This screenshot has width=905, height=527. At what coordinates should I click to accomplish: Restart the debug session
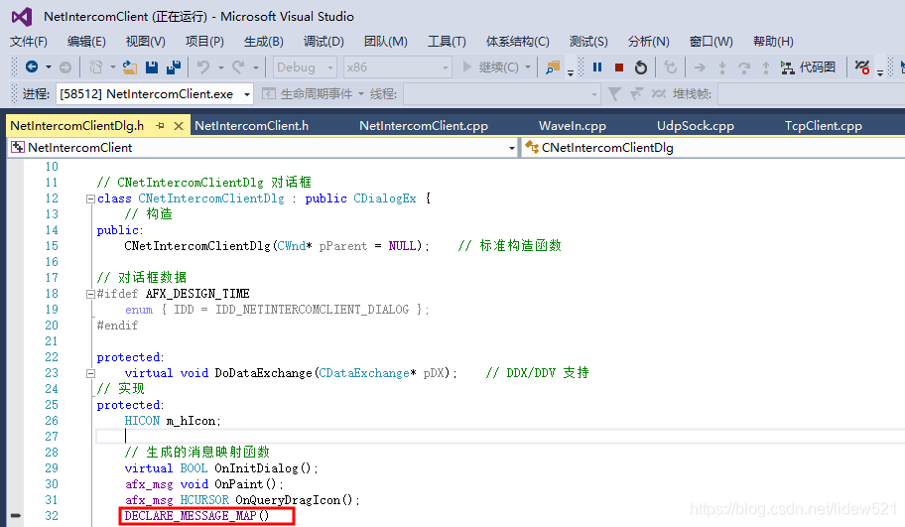tap(641, 67)
